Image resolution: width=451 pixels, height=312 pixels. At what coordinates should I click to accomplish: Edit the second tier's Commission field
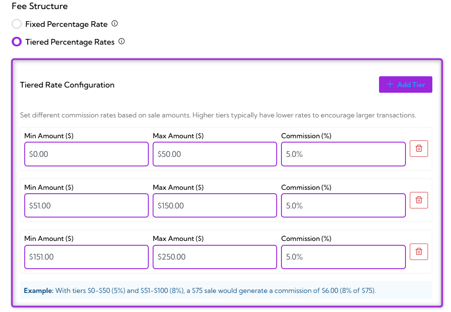click(x=343, y=205)
